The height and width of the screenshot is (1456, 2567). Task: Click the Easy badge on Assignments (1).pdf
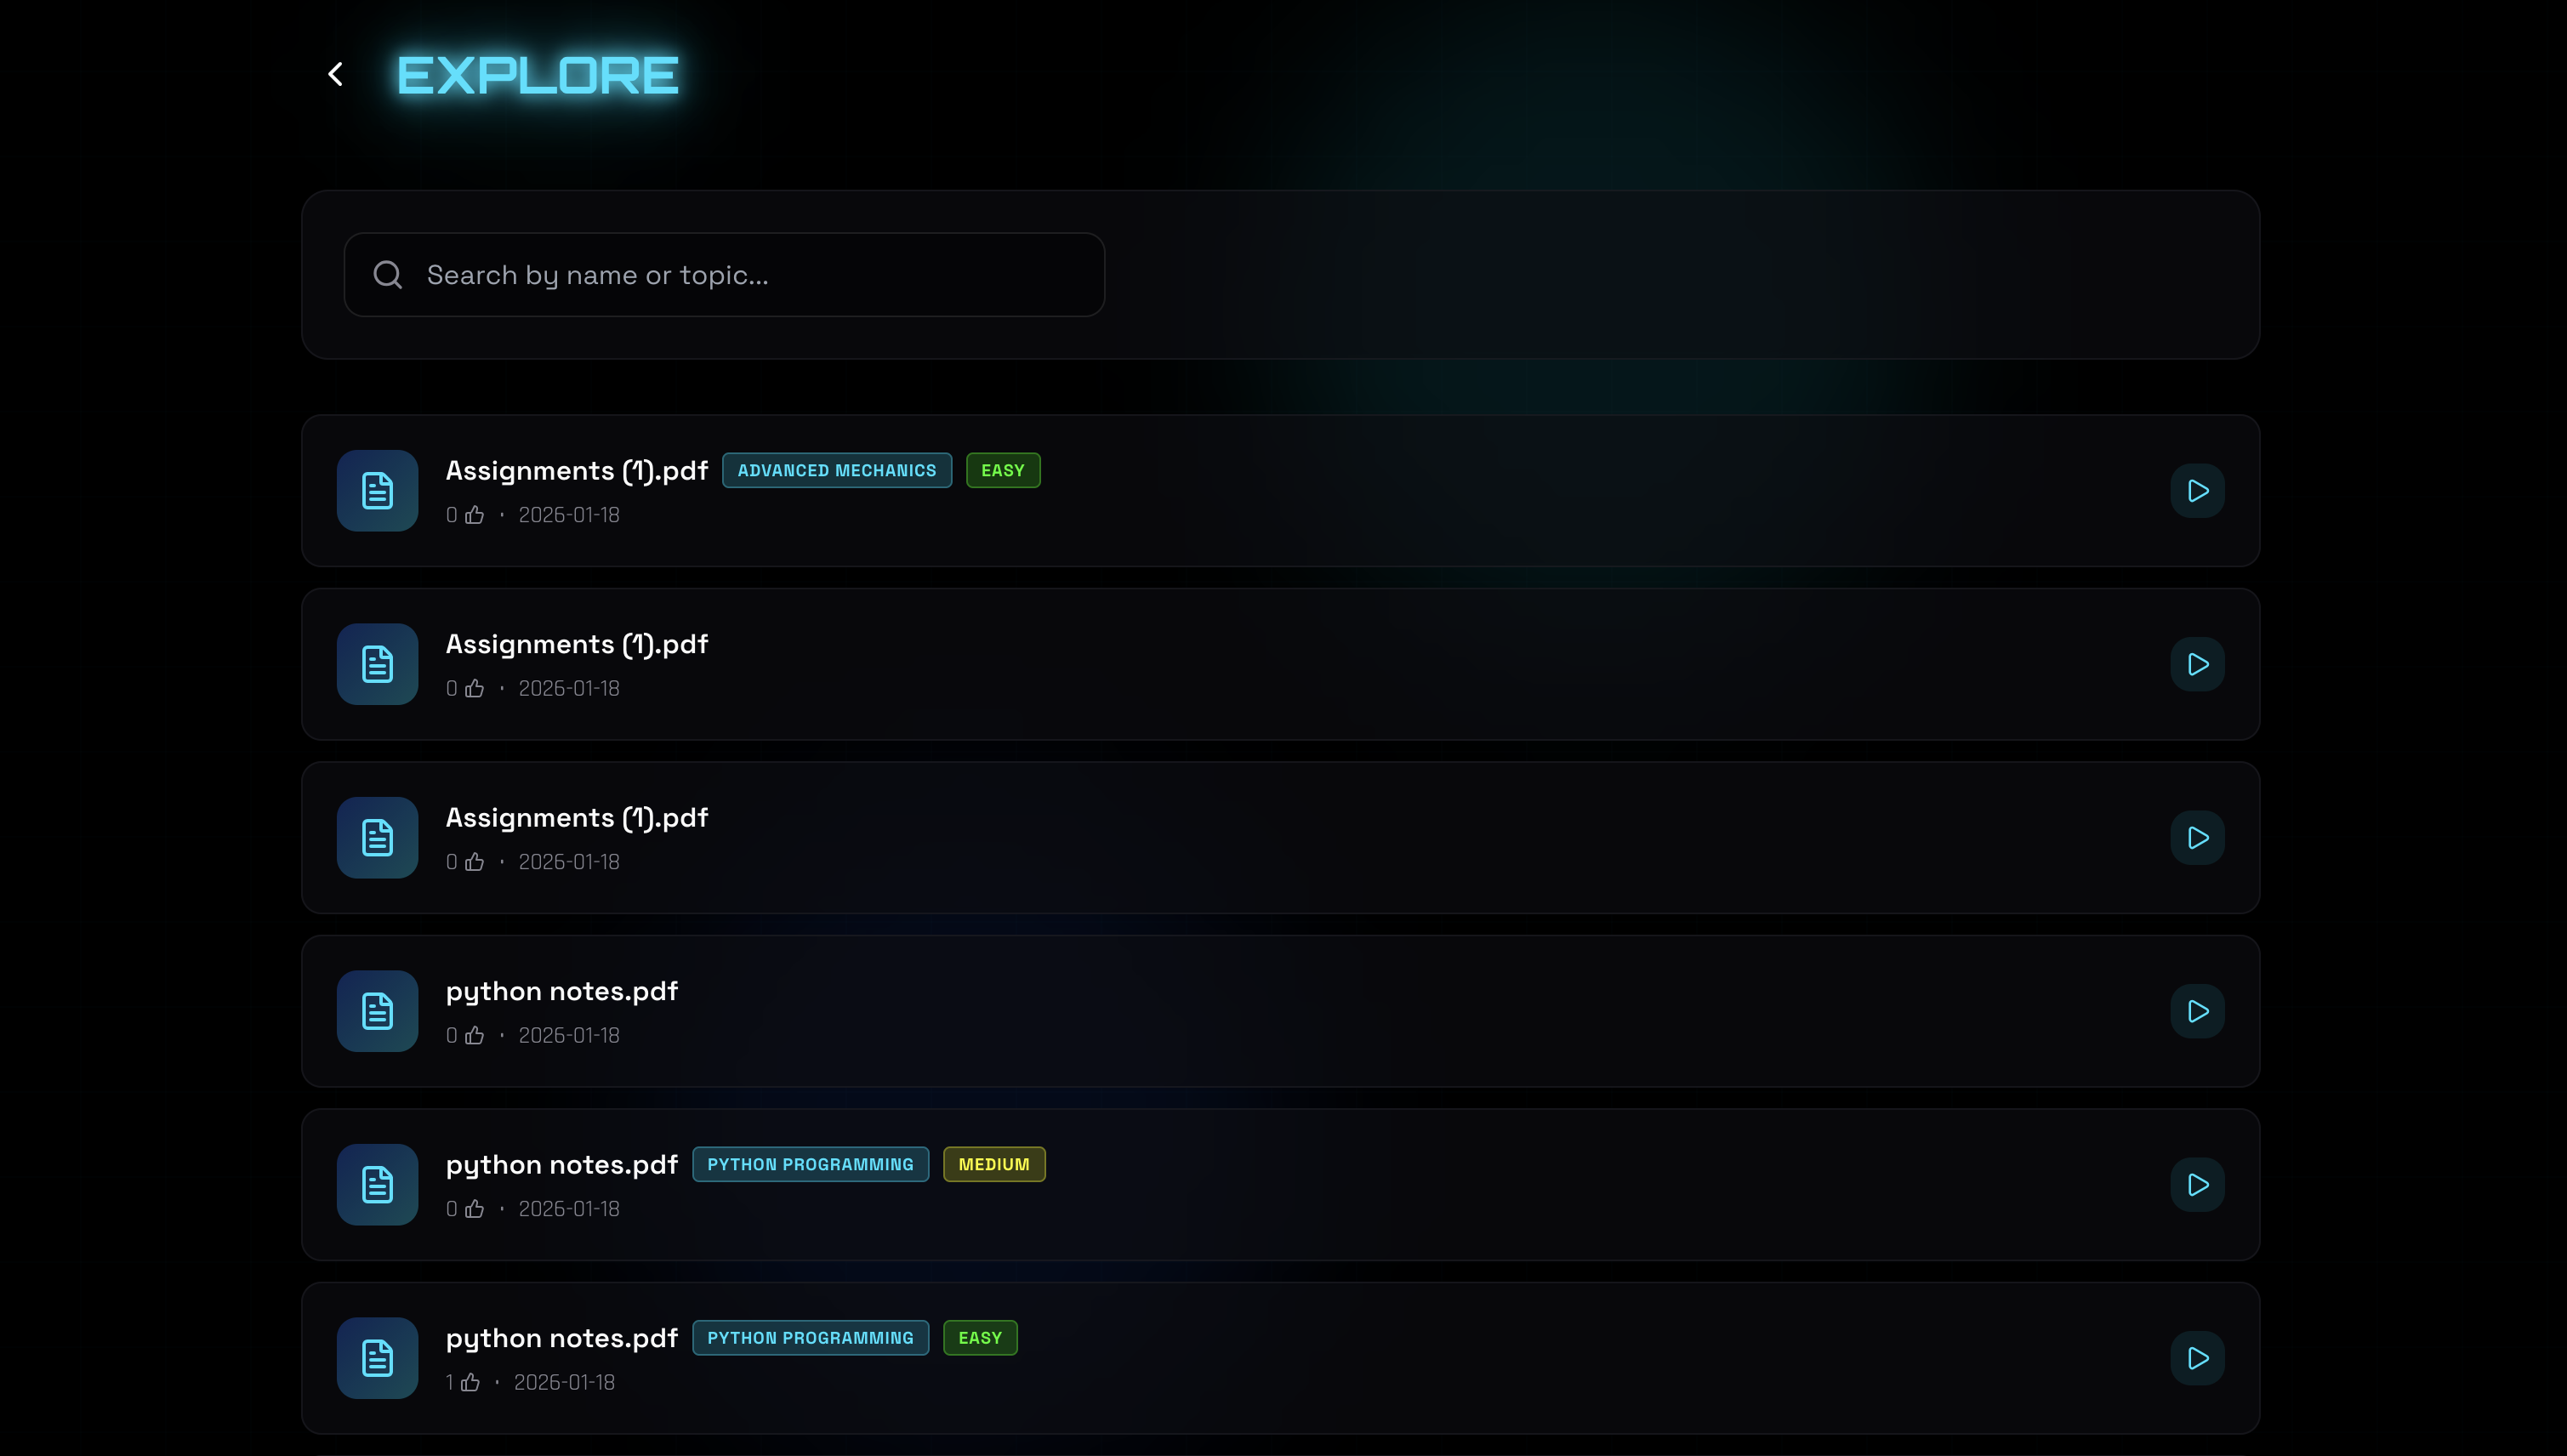coord(1002,470)
